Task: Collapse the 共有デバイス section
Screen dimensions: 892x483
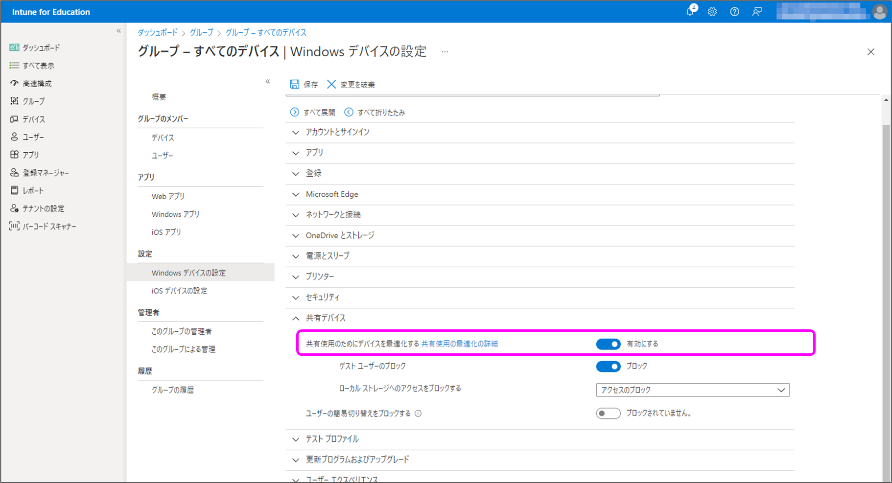Action: (x=540, y=318)
